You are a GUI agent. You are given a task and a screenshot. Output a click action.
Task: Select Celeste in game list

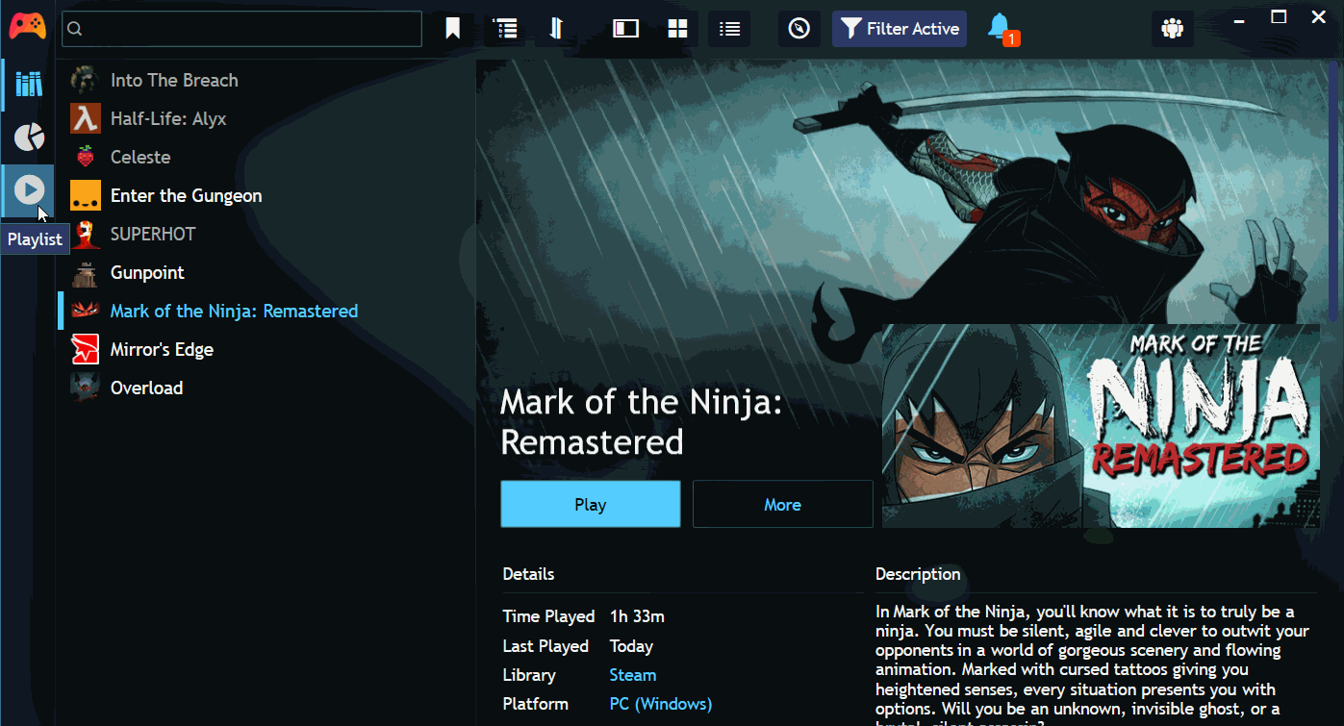click(267, 158)
